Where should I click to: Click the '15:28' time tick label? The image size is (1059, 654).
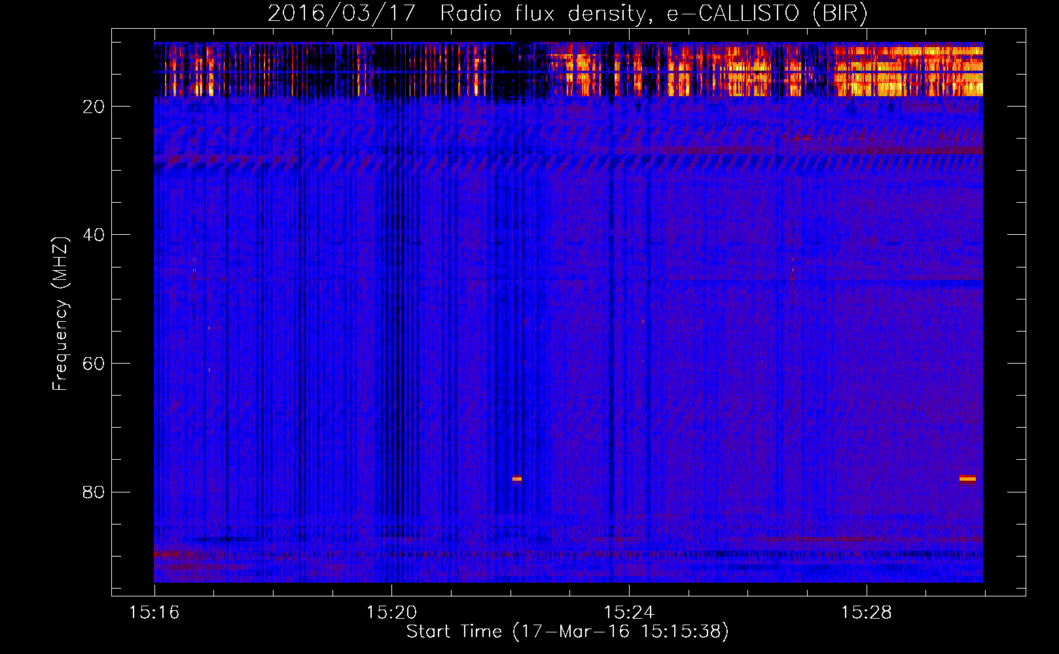(x=867, y=612)
